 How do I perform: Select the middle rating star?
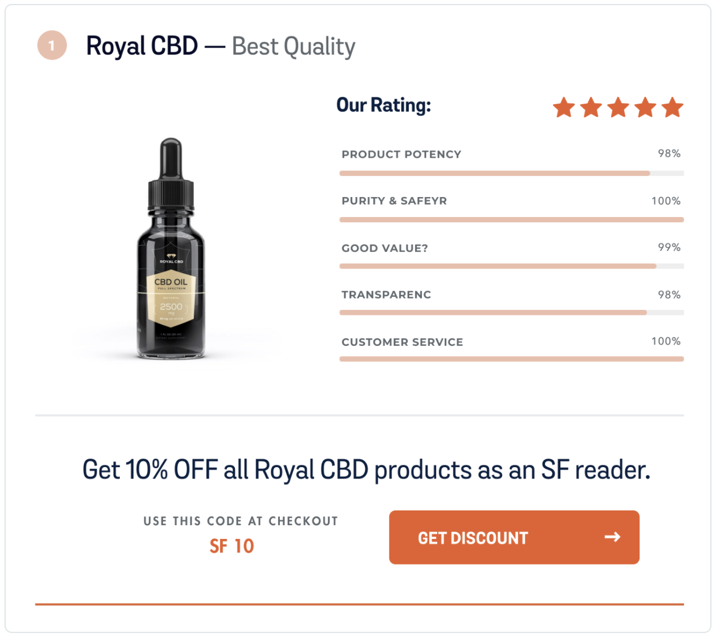tap(618, 107)
